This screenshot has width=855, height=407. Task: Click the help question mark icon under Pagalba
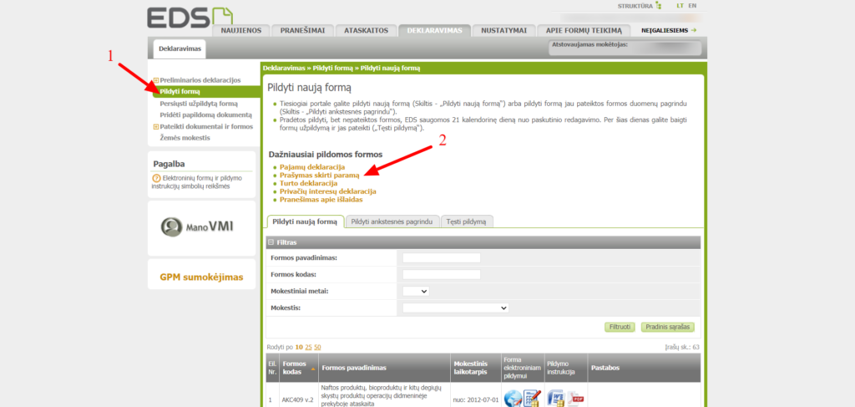156,178
